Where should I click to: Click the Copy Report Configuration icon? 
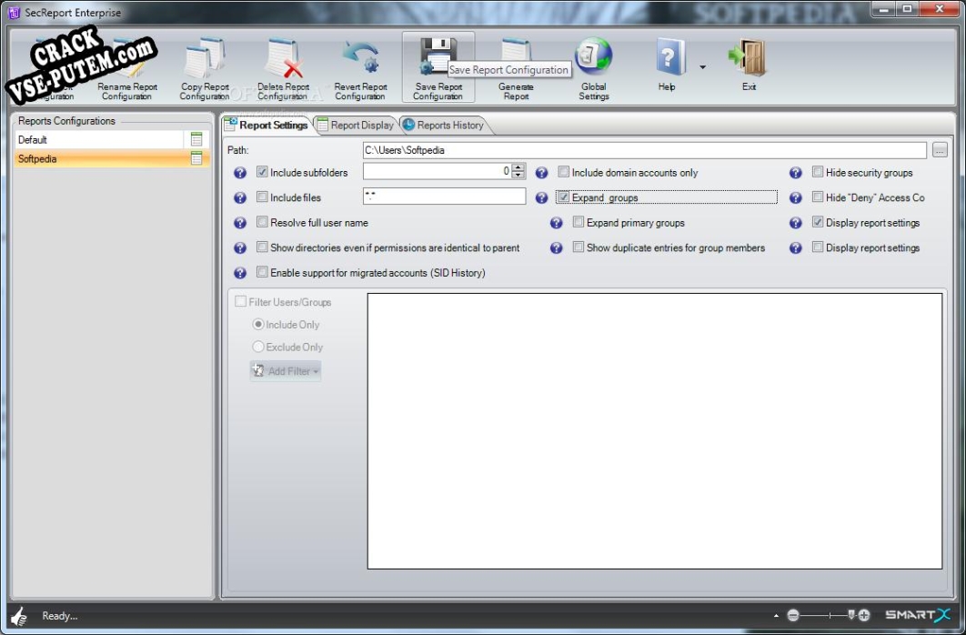point(205,58)
